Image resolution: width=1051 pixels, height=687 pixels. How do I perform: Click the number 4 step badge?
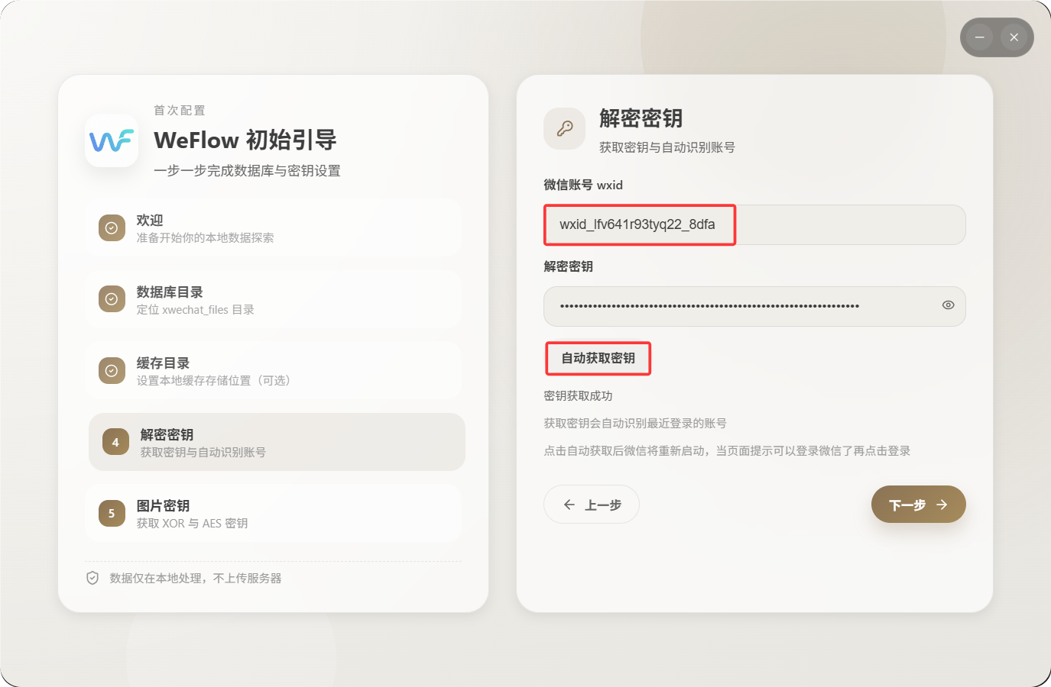[x=115, y=442]
